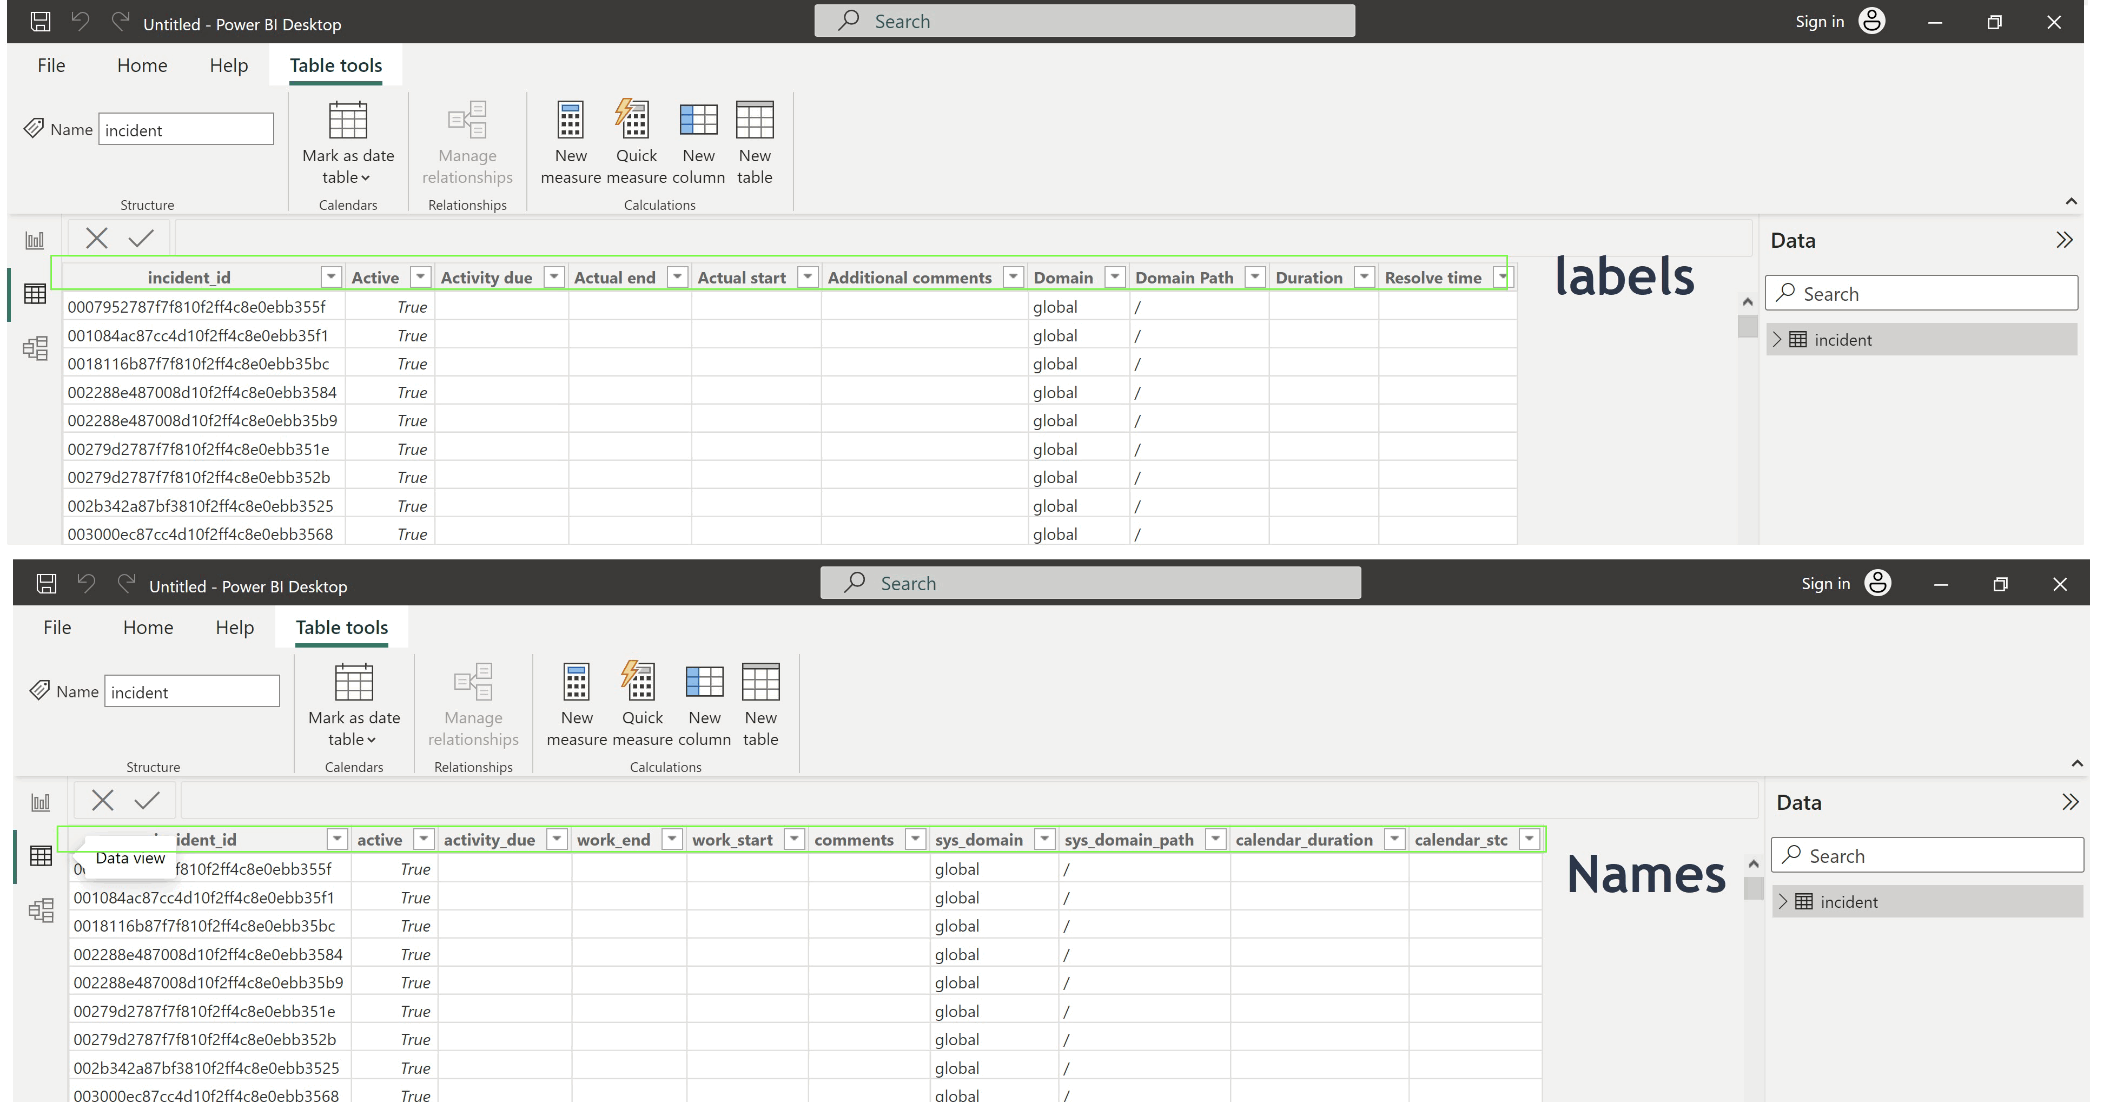Open sys_domain column filter dropdown
Viewport: 2110px width, 1102px height.
point(1044,839)
